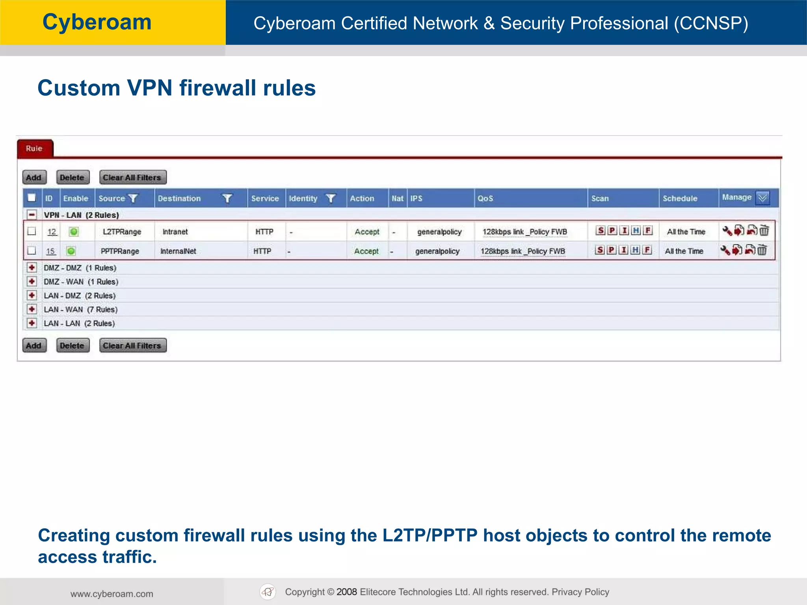The height and width of the screenshot is (605, 807).
Task: Click the P scan icon in L2TPRange row
Action: tap(612, 230)
